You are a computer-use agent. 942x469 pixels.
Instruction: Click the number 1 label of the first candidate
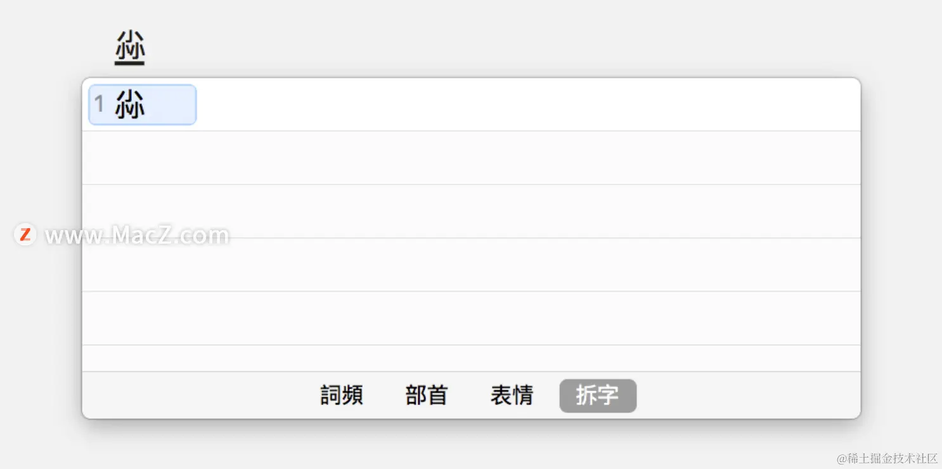point(100,104)
